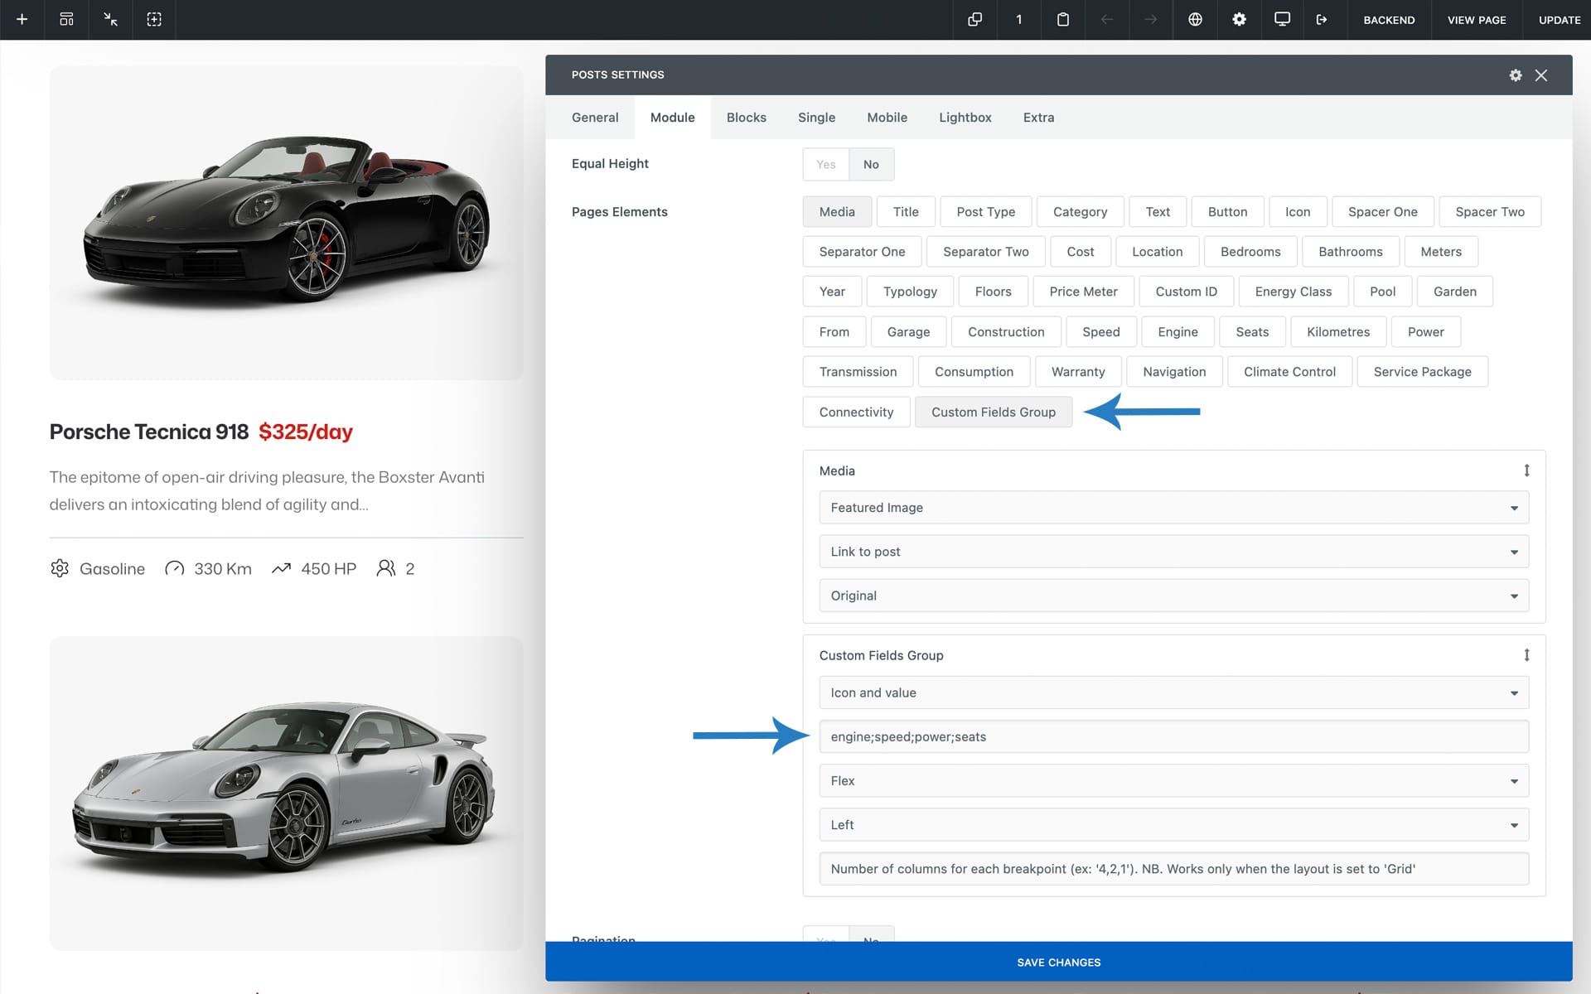The width and height of the screenshot is (1591, 994).
Task: Click the View Page button
Action: [x=1476, y=20]
